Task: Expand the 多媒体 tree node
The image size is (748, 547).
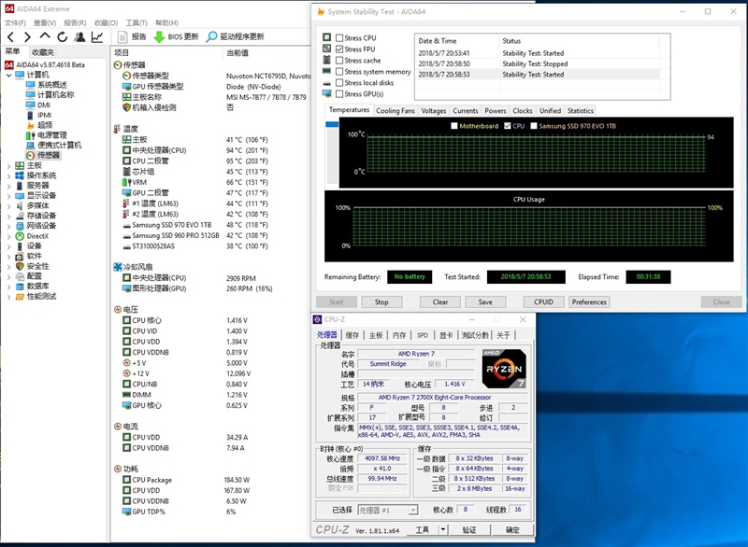Action: (x=8, y=206)
